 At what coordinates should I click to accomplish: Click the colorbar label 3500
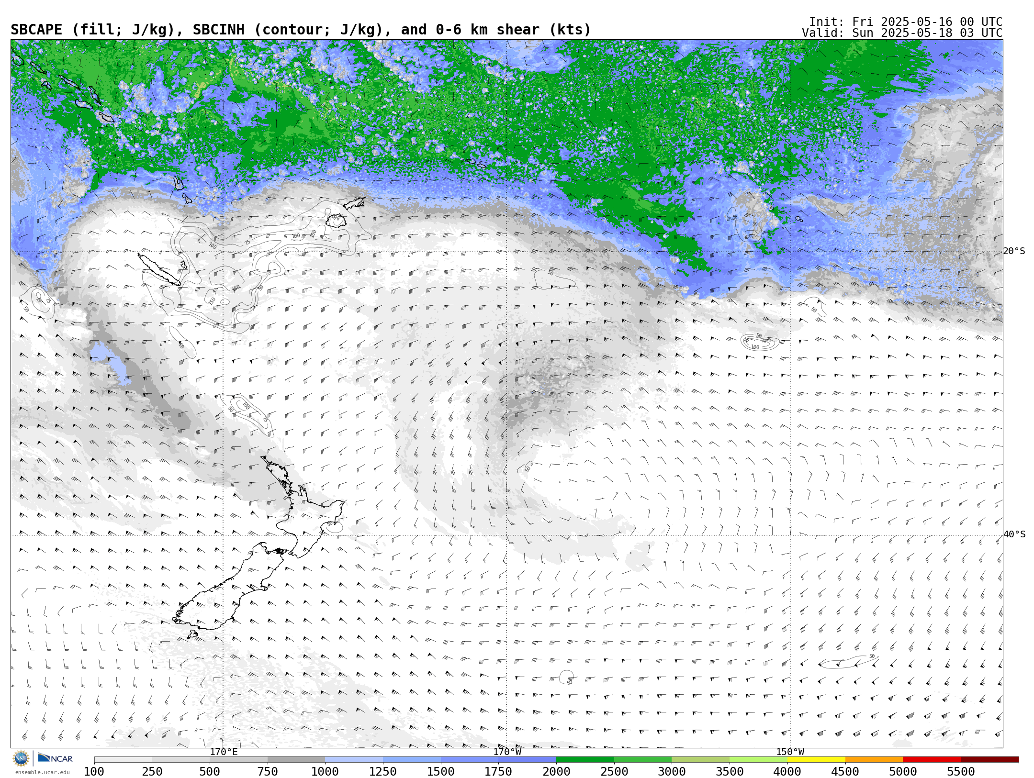[730, 772]
